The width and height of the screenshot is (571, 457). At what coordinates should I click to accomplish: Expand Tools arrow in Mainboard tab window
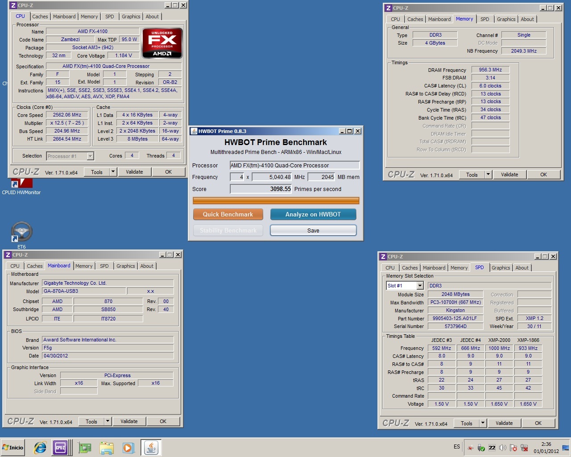tap(108, 421)
